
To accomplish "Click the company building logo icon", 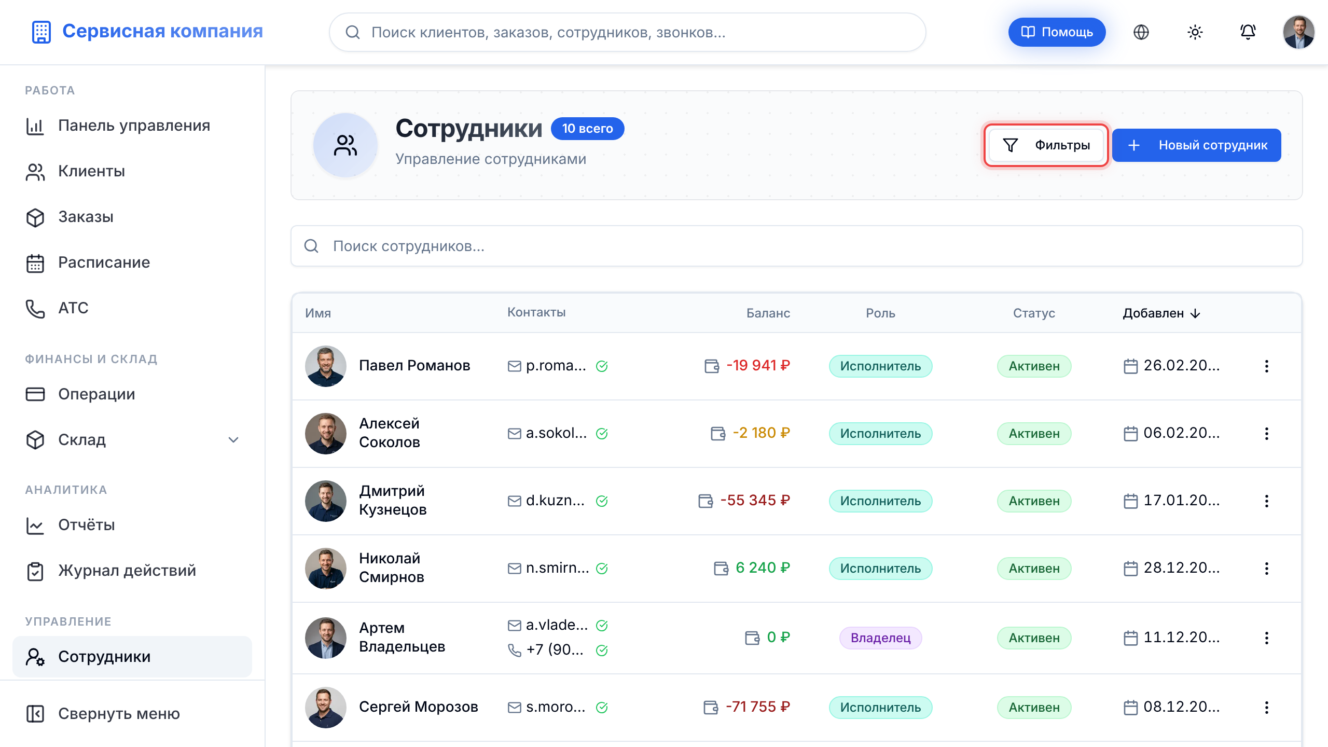I will coord(41,32).
